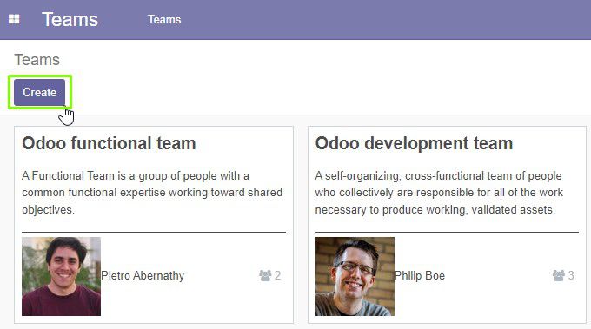Click Pietro Abernathy's profile photo
Viewport: 591px width, 329px height.
click(x=61, y=276)
